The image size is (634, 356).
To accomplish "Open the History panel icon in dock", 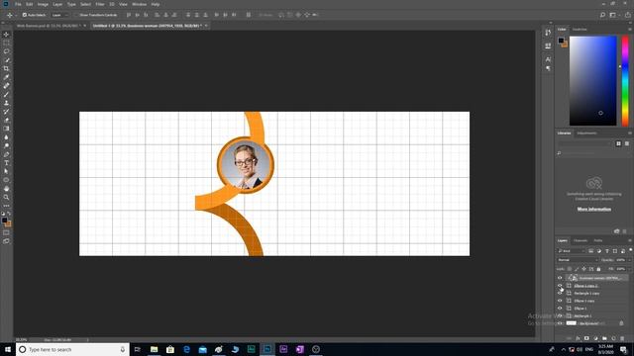I will (548, 33).
